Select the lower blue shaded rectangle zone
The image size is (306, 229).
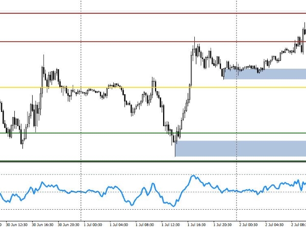click(240, 149)
